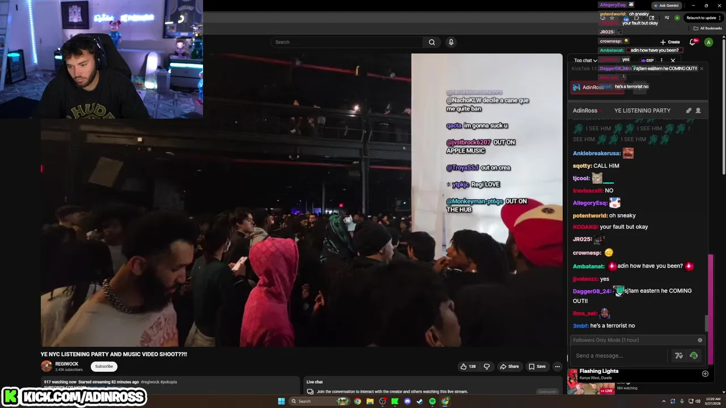Click the YouTube search magnifier button
Image resolution: width=726 pixels, height=408 pixels.
[432, 42]
